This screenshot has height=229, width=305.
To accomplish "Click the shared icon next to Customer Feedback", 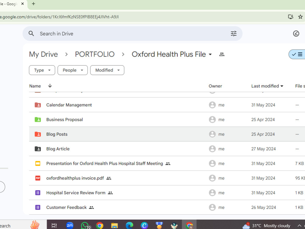I will (91, 208).
